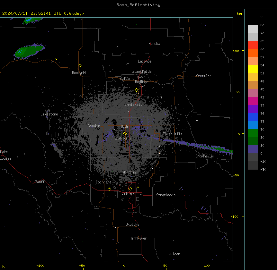Click the white 70-80 dBZ color swatch
Image resolution: width=277 pixels, height=270 pixels.
click(x=253, y=29)
